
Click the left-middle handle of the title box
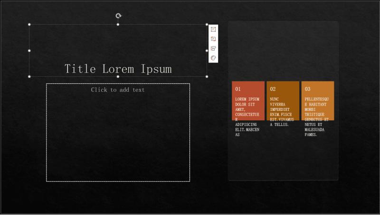pos(29,51)
